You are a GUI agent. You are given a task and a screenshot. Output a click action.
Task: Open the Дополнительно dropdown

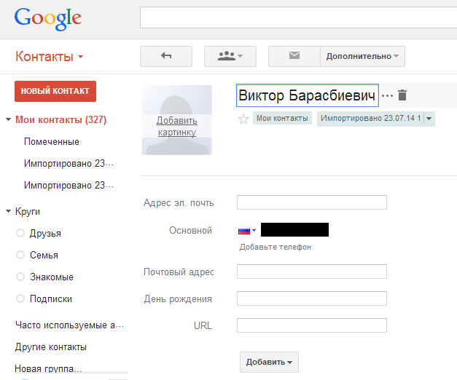(362, 56)
